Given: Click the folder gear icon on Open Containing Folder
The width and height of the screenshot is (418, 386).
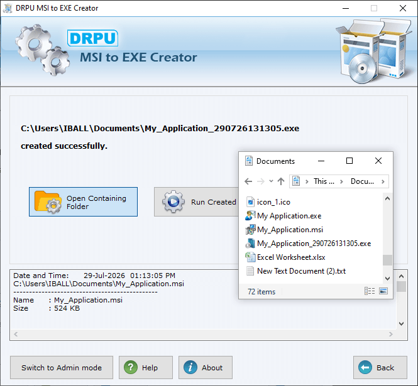Looking at the screenshot, I should pyautogui.click(x=47, y=202).
